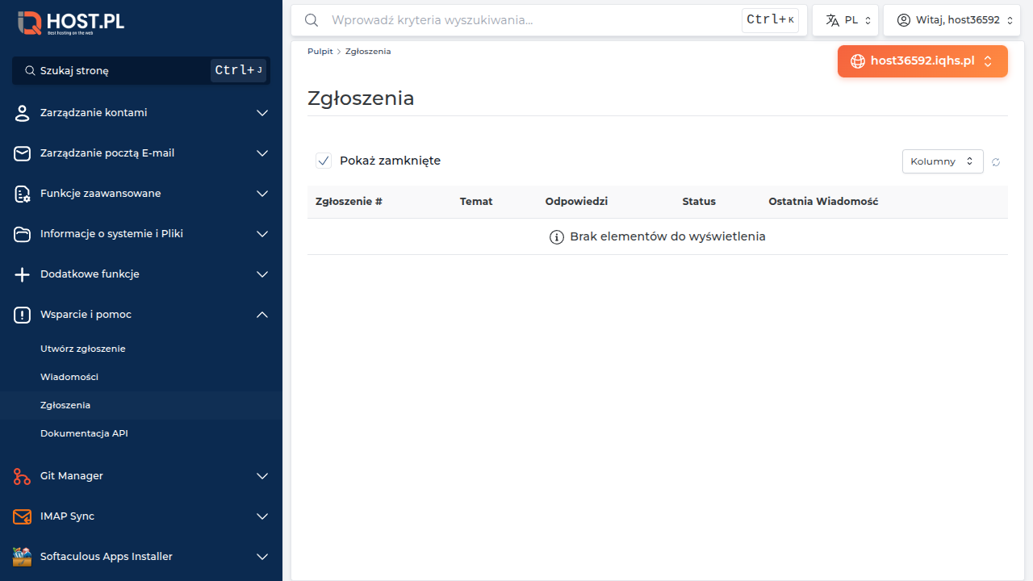Viewport: 1033px width, 581px height.
Task: Sort by the Zgłoszenie # column header
Action: pos(349,202)
